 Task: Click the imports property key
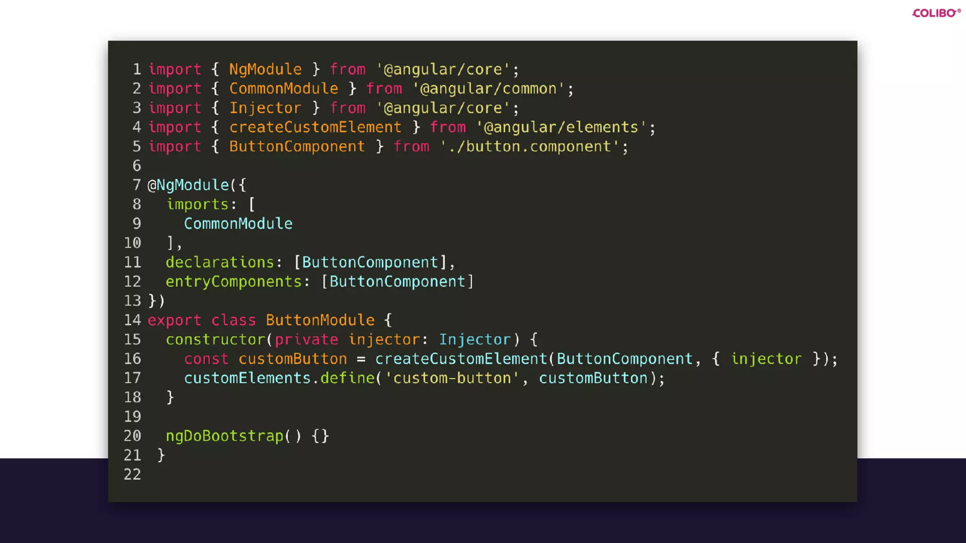point(198,205)
